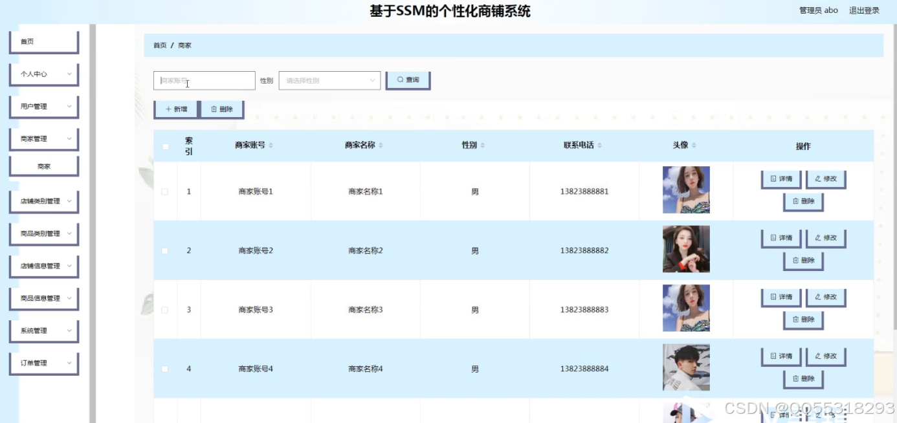Click the phone number 13823888884

point(584,369)
